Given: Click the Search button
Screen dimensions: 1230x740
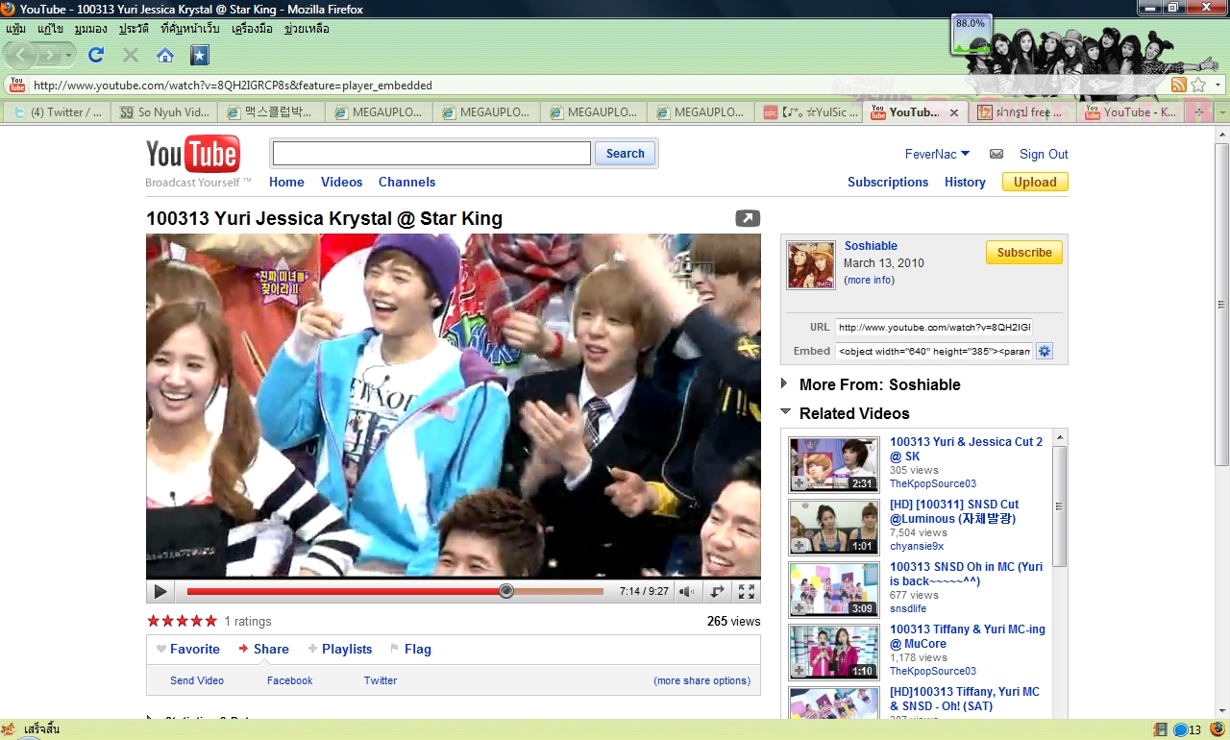Looking at the screenshot, I should coord(626,154).
